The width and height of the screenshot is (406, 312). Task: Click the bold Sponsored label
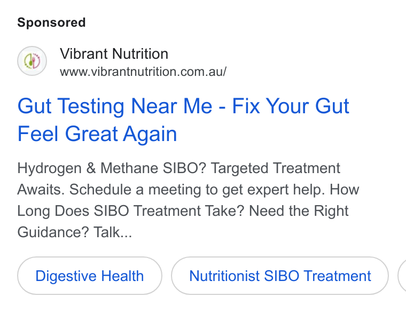(x=51, y=22)
